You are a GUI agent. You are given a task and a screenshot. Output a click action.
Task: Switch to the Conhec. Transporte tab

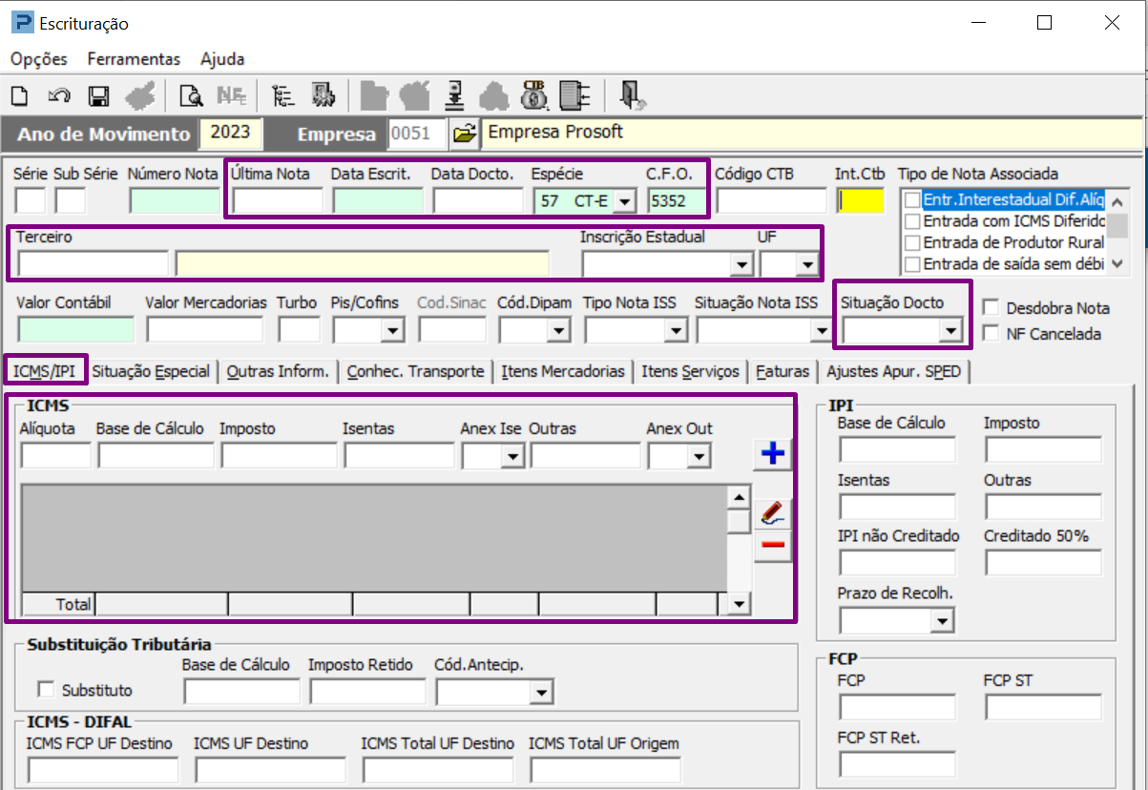415,371
